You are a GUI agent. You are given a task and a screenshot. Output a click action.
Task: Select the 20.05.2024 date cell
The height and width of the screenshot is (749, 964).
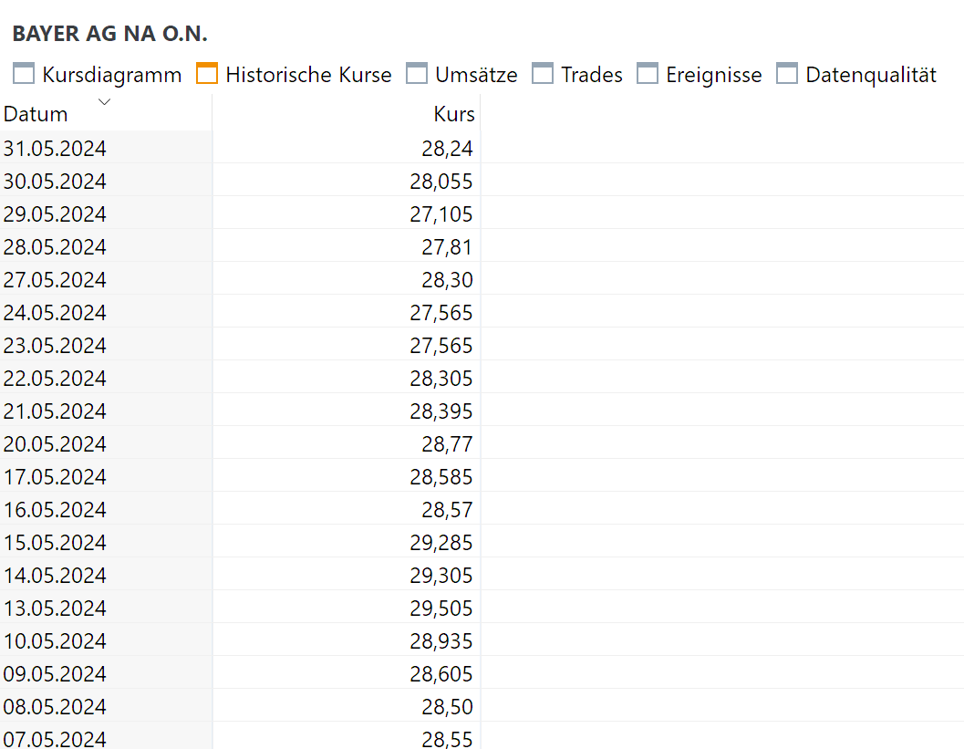pos(55,444)
